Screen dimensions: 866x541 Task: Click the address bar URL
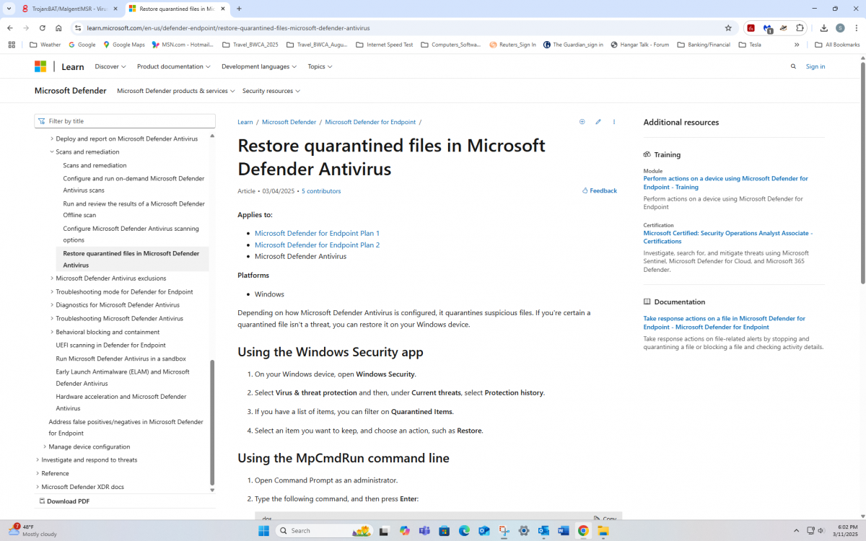tap(228, 28)
